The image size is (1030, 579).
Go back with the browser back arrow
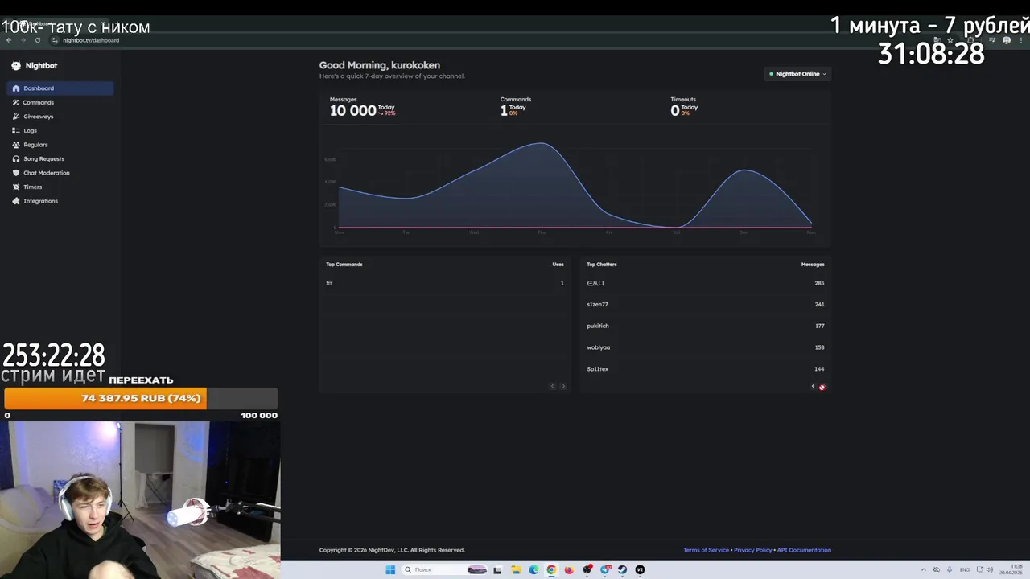8,40
